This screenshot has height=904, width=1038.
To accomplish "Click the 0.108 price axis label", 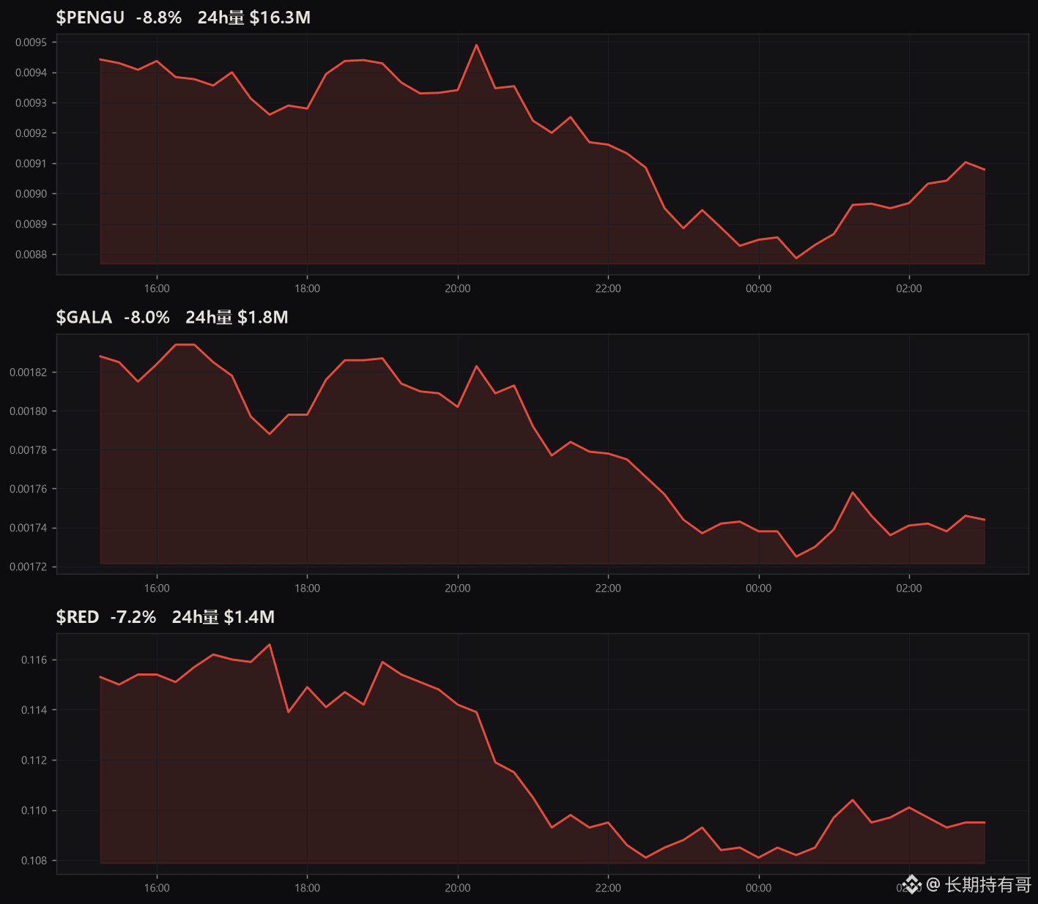I will point(34,861).
